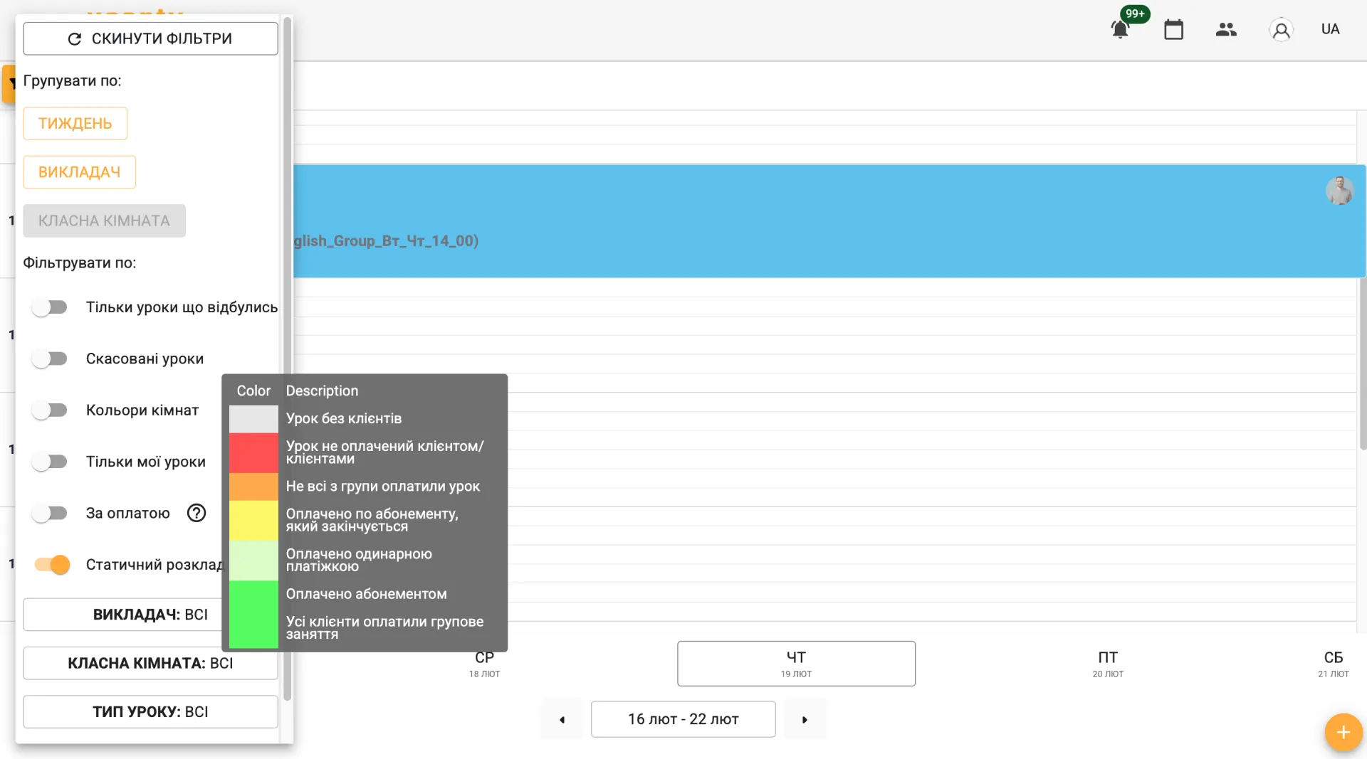Open the user profile avatar icon

point(1281,30)
